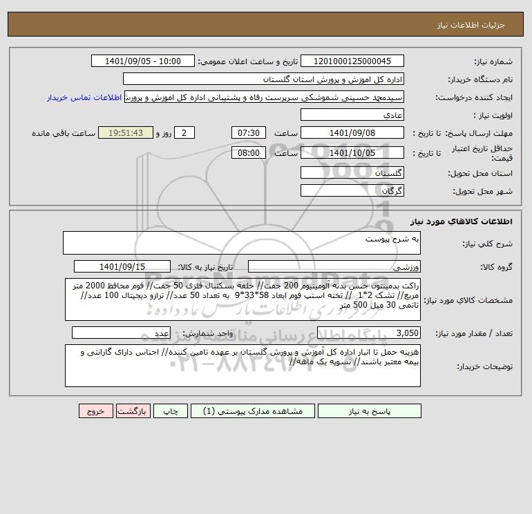Image resolution: width=532 pixels, height=514 pixels.
Task: Click the 'پاسخ به نیاز' button
Action: click(369, 411)
